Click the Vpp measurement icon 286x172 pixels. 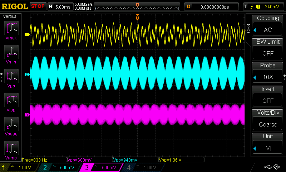coord(12,77)
